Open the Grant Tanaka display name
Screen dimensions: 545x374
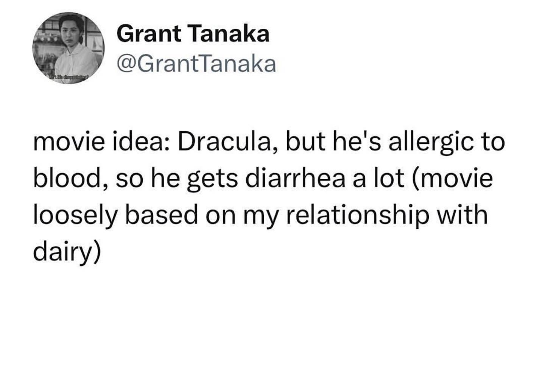pyautogui.click(x=193, y=34)
